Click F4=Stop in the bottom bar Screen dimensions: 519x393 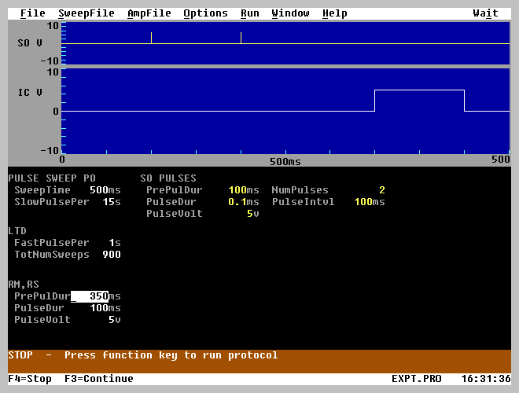(30, 379)
